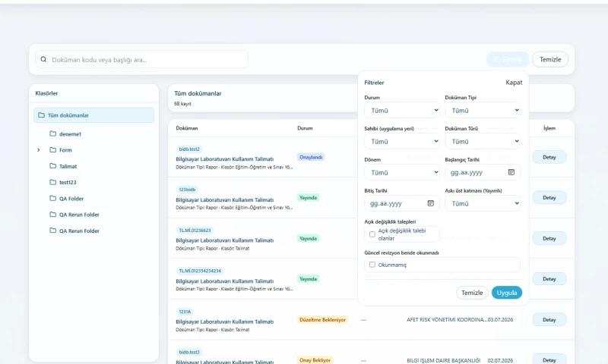Click the 03.07.2026 date cell
This screenshot has width=608, height=364.
click(500, 319)
